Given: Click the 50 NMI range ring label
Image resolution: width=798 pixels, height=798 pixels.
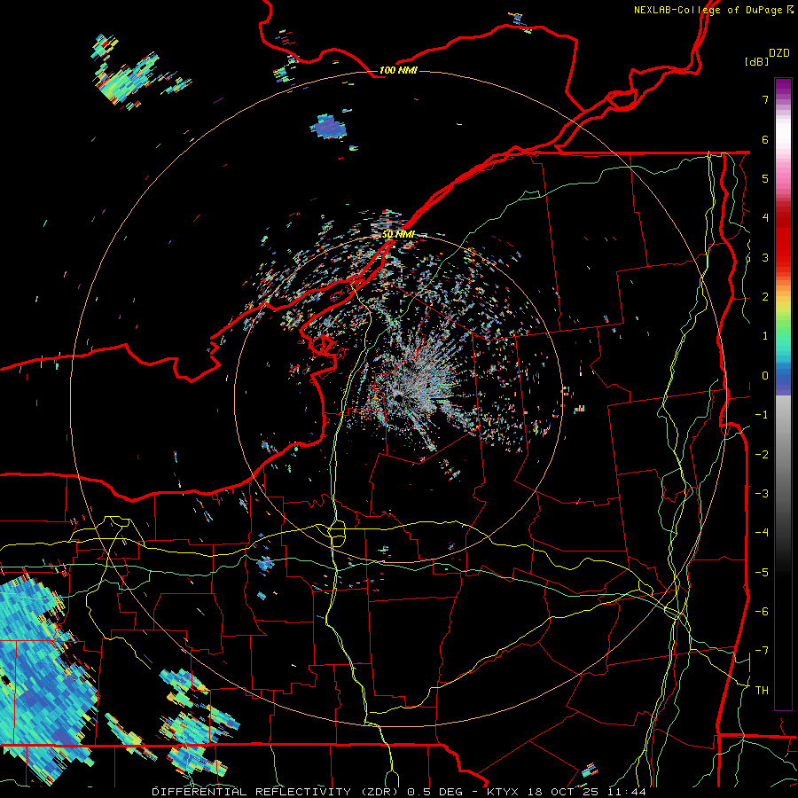Looking at the screenshot, I should [398, 234].
